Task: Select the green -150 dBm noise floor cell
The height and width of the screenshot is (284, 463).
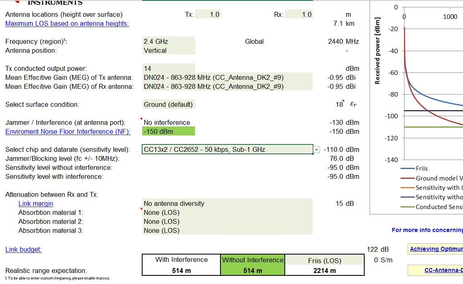Action: click(168, 131)
